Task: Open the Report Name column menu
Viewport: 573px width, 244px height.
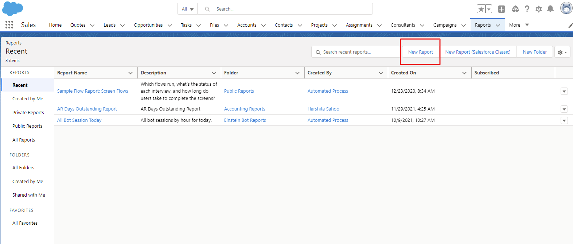Action: (130, 73)
